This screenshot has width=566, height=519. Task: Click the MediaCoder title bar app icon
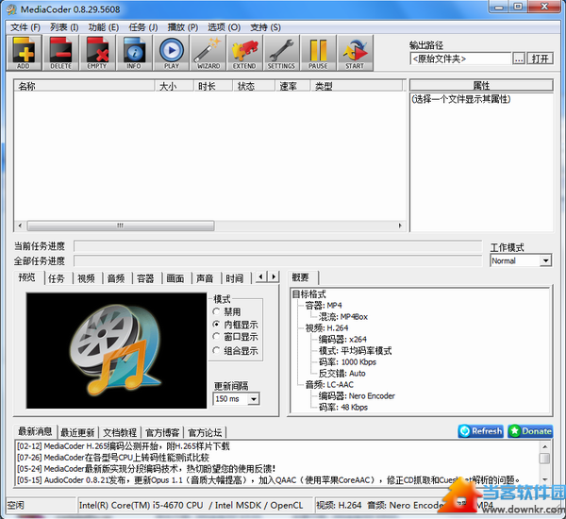[11, 9]
